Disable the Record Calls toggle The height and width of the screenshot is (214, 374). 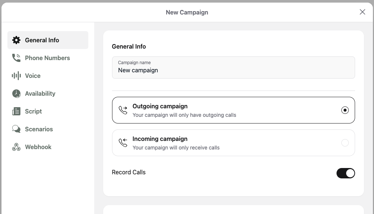(x=345, y=173)
